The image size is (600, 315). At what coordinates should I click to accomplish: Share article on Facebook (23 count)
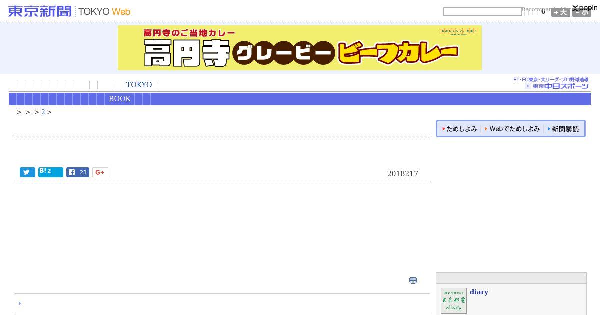[x=78, y=172]
